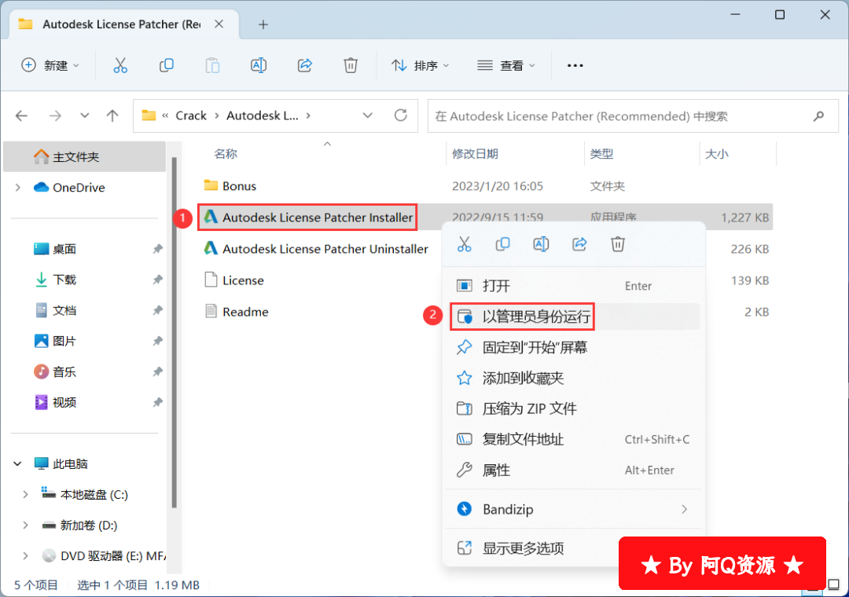
Task: Refresh the current folder view
Action: tap(401, 115)
